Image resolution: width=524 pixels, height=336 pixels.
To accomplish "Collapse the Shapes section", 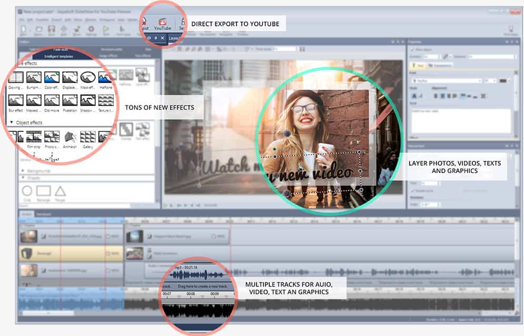I will pos(23,178).
